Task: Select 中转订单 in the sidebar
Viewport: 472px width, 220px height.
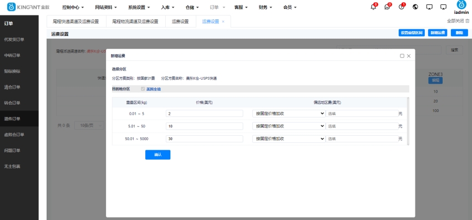Action: (x=19, y=55)
